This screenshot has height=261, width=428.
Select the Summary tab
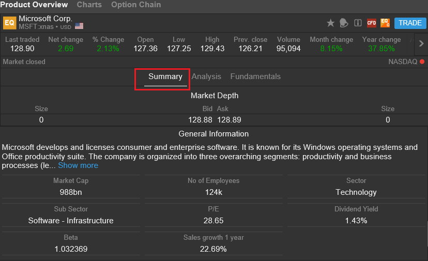point(165,76)
